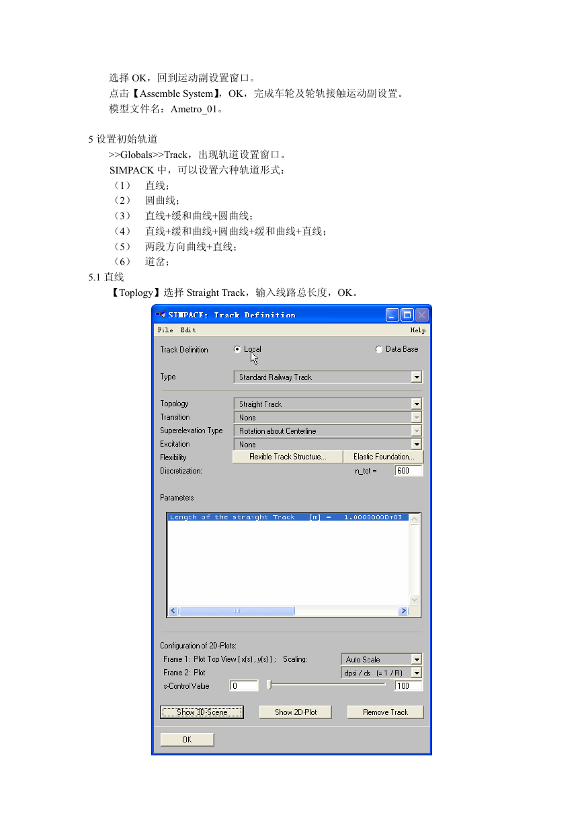Click the s-Control maximum field with 100

409,686
